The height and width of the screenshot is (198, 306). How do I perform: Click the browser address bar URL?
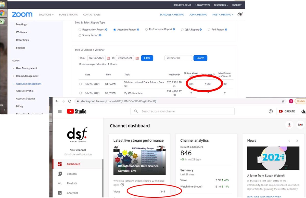click(118, 101)
